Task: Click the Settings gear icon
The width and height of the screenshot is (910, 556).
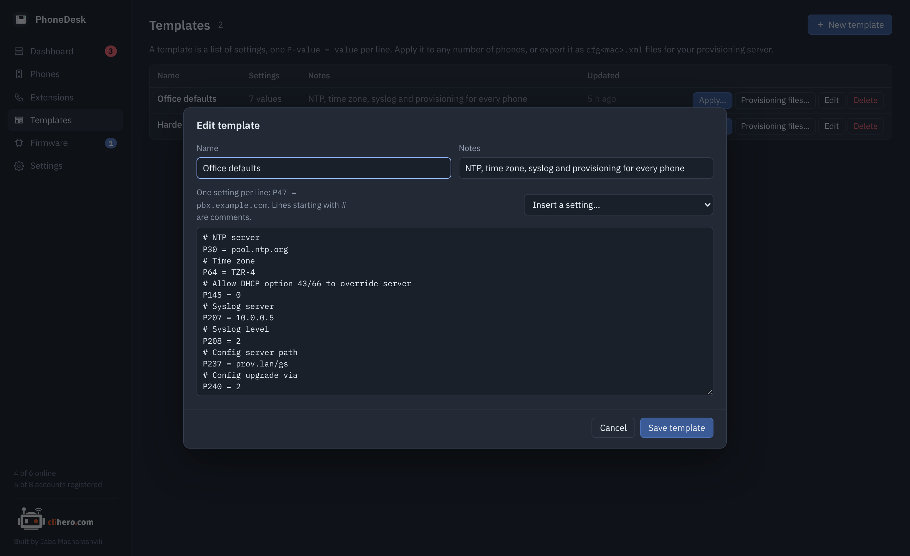Action: pos(19,166)
